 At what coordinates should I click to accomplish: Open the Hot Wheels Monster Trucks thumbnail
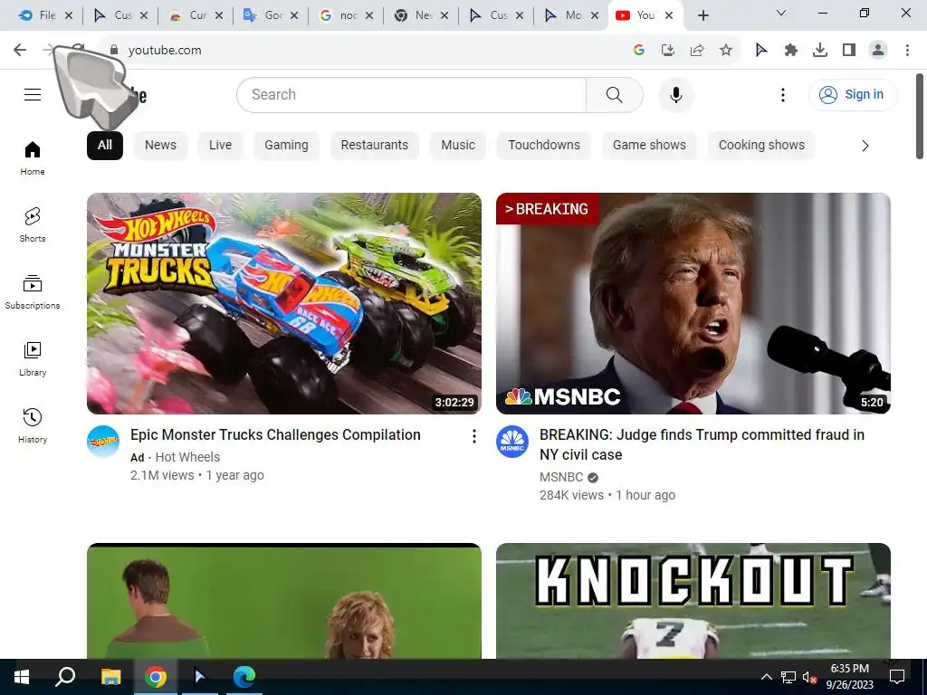[283, 303]
